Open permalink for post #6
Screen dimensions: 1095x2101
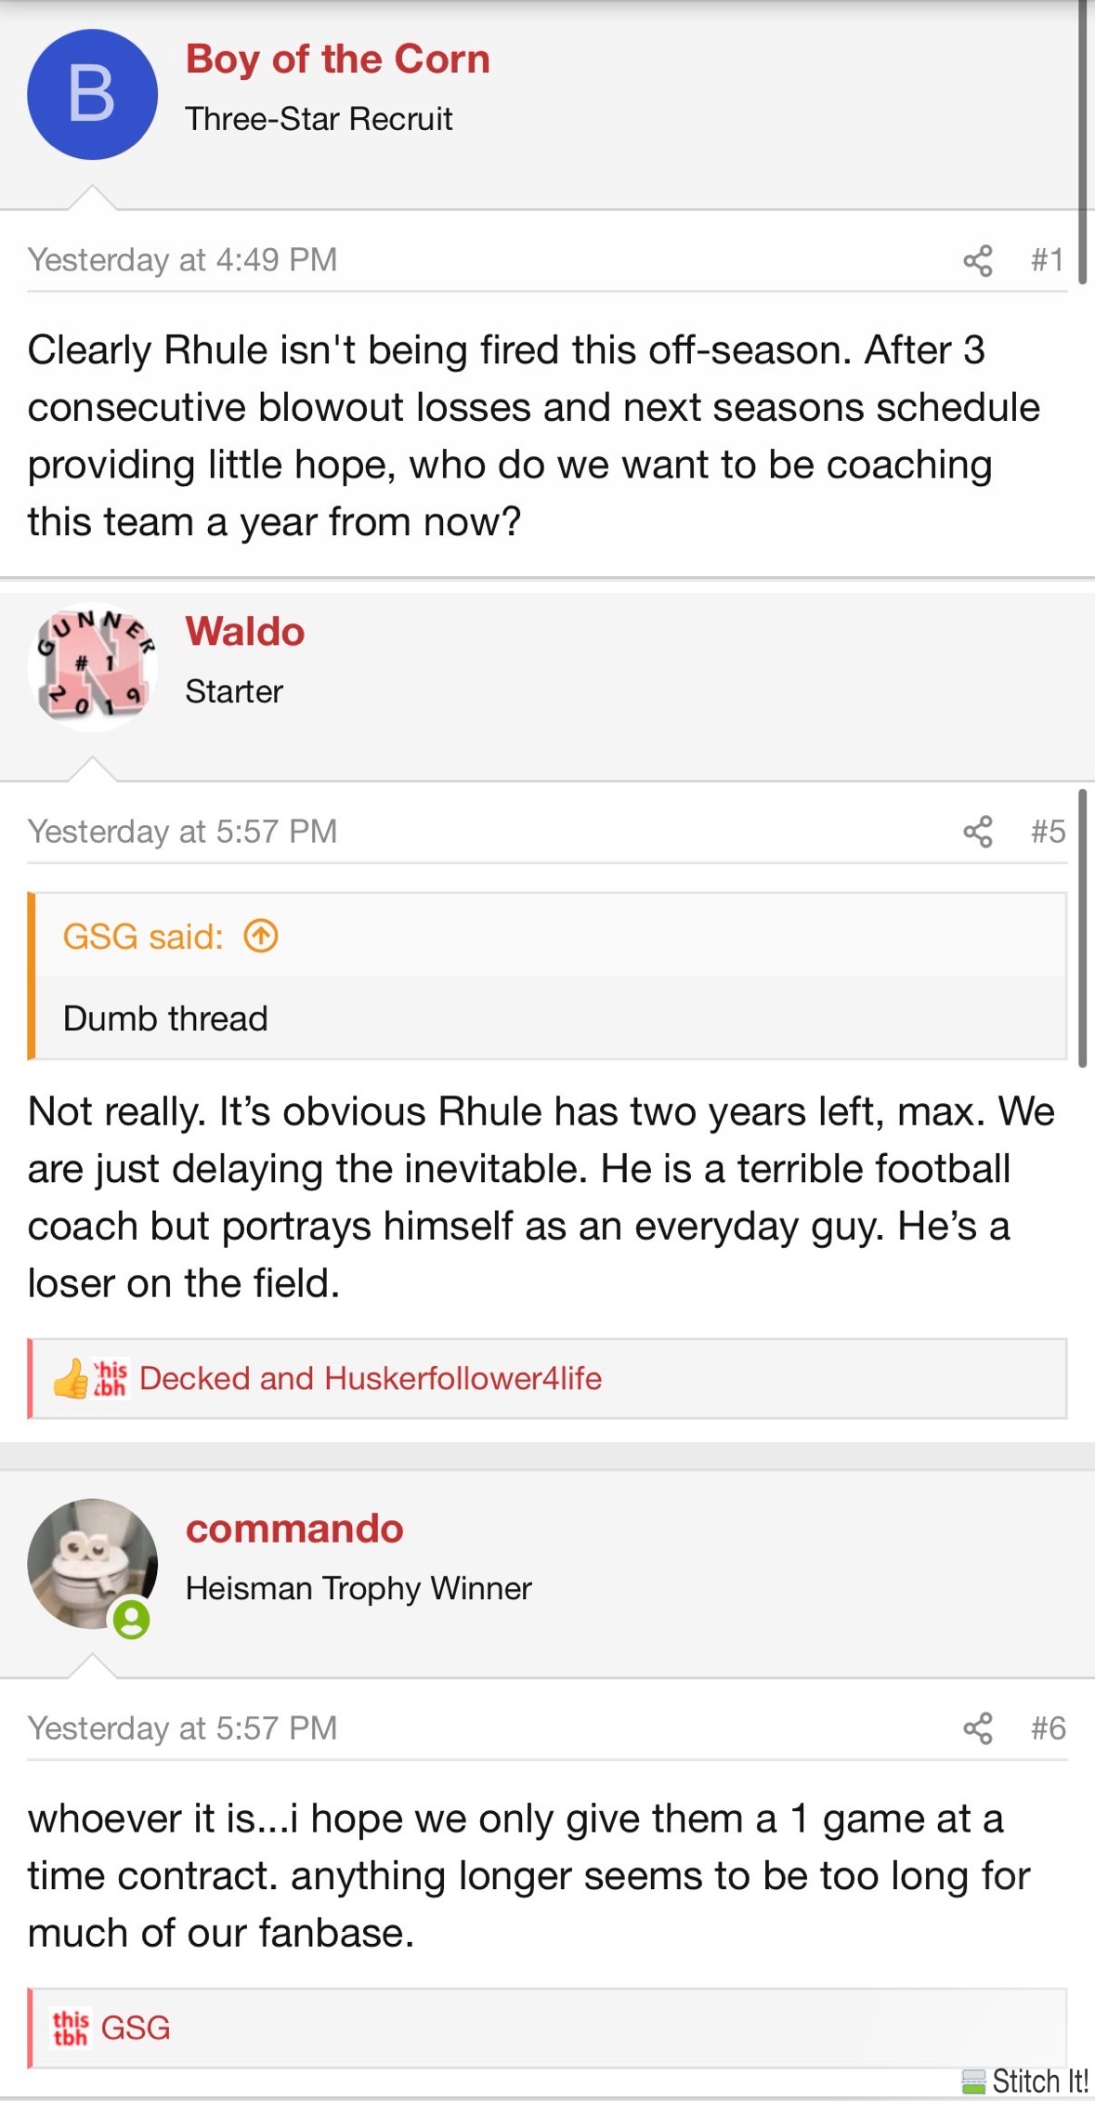click(x=1048, y=1728)
